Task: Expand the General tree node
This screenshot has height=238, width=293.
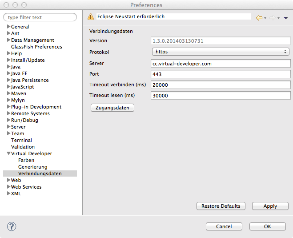Action: click(x=8, y=27)
